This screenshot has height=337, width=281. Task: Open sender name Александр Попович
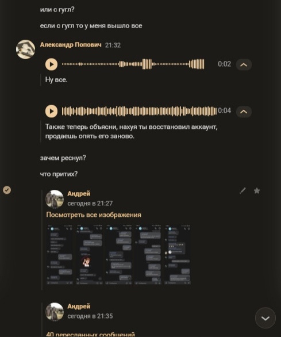[71, 45]
